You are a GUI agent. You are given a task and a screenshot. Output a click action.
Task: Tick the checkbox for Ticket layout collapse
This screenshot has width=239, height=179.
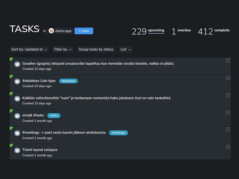point(228,147)
